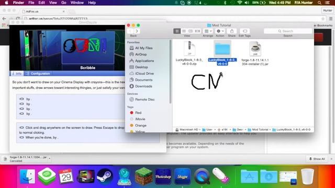The image size is (335, 188).
Task: Click the Wi-Fi status icon
Action: [x=240, y=3]
